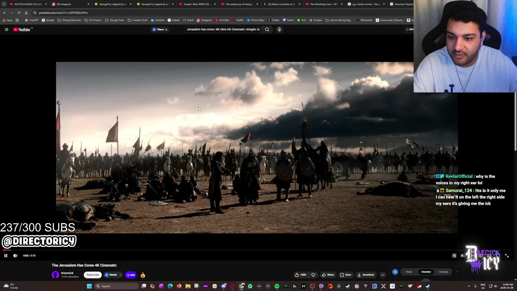517x291 pixels.
Task: Open Windows Start menu
Action: pyautogui.click(x=89, y=286)
